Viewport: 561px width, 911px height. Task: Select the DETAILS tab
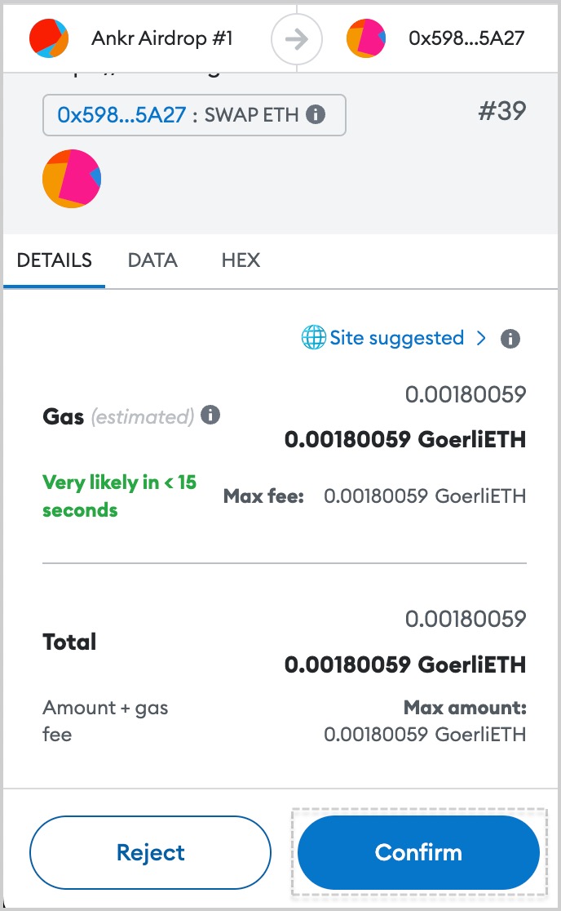[55, 260]
